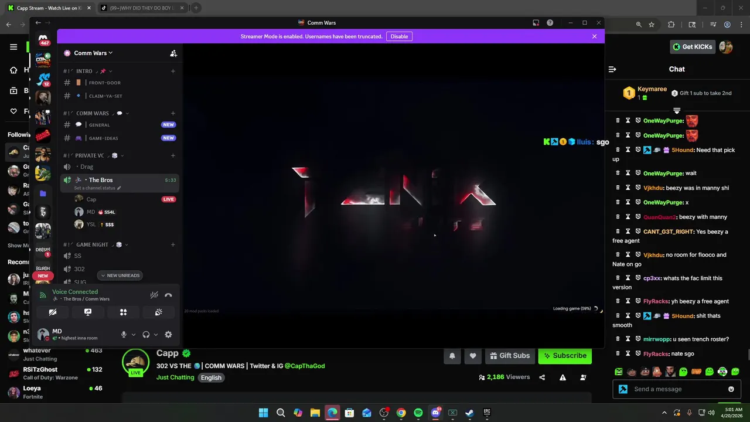Follow Capp with heart icon

point(473,356)
